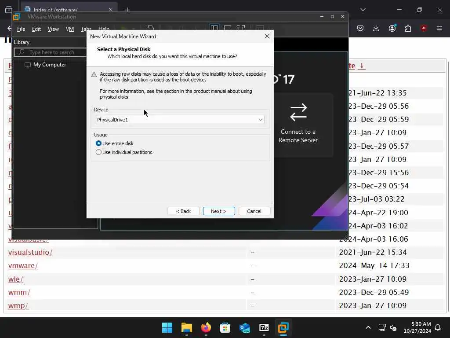Screen dimensions: 450x338
Task: Open Microsoft Store from the taskbar
Action: pyautogui.click(x=225, y=327)
